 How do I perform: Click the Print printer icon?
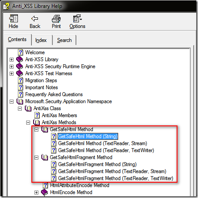click(x=56, y=19)
